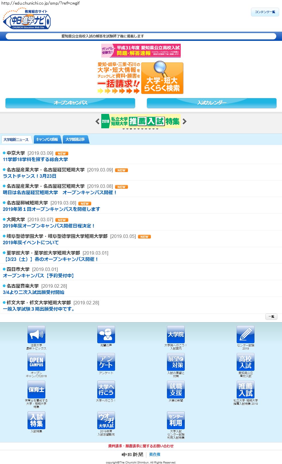The height and width of the screenshot is (464, 282).
Task: Click the 名古屋柳城短期大学 news entry title
Action: point(27,203)
